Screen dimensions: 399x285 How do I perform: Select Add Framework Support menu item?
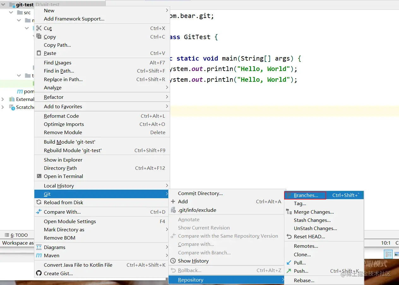coord(102,19)
